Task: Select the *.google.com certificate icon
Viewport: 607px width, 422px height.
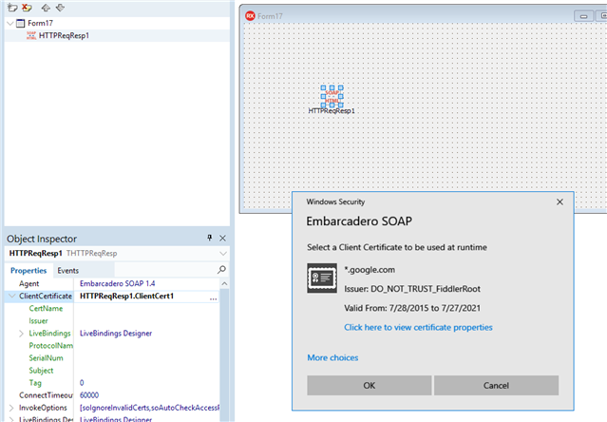Action: [x=322, y=278]
